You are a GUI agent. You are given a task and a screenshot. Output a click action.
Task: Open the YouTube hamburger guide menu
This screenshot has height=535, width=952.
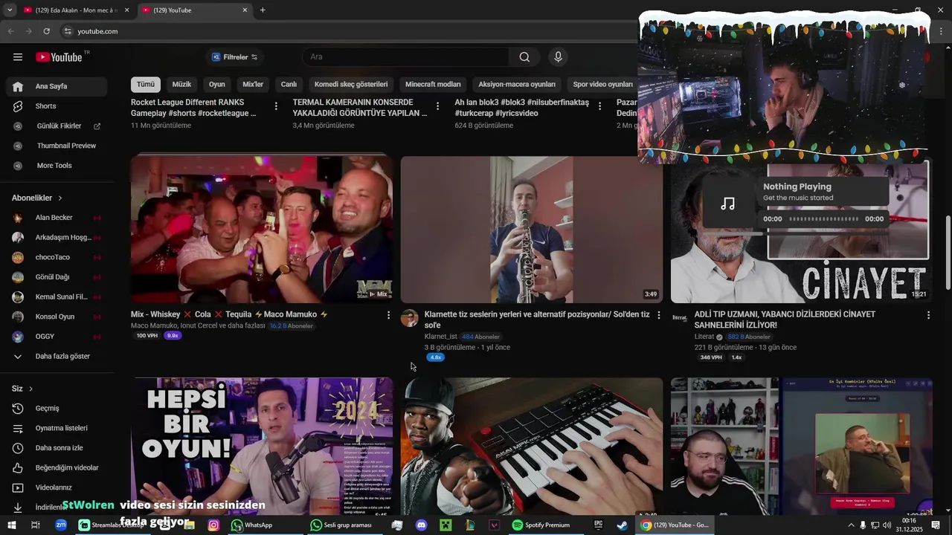(x=18, y=57)
